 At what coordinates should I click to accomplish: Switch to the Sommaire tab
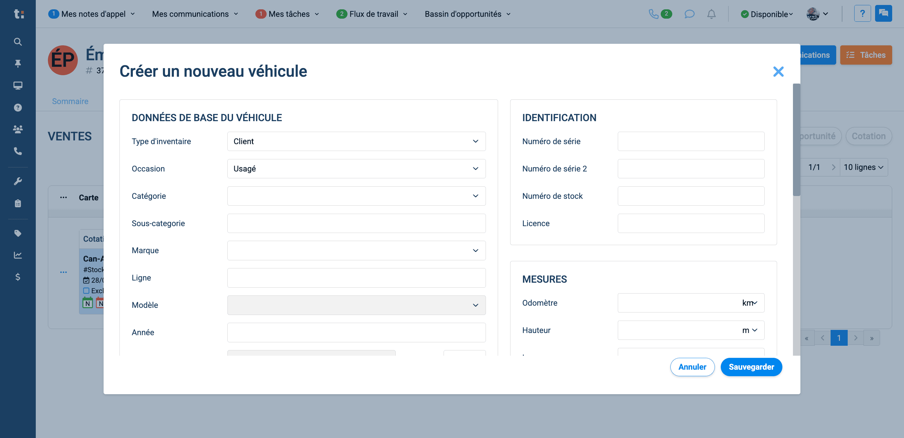70,101
